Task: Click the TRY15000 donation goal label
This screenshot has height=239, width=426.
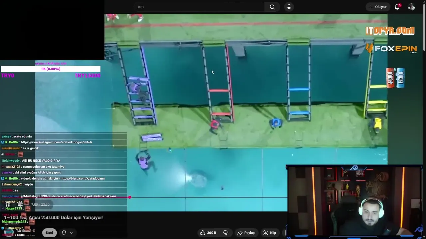Action: [x=87, y=76]
